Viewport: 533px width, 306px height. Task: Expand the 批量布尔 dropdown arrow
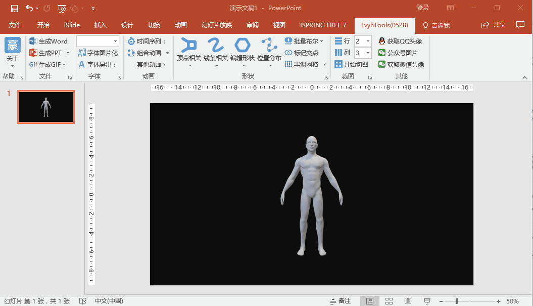tap(323, 41)
